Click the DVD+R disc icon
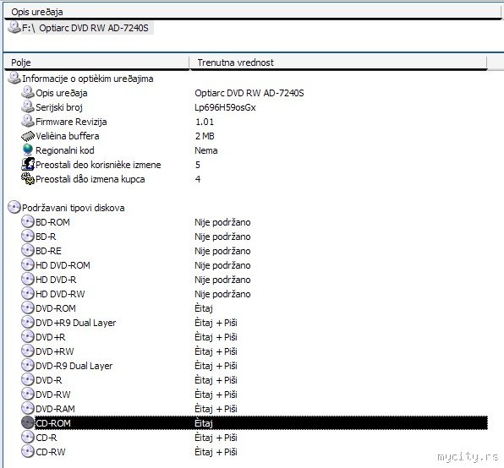The image size is (504, 468). 28,336
